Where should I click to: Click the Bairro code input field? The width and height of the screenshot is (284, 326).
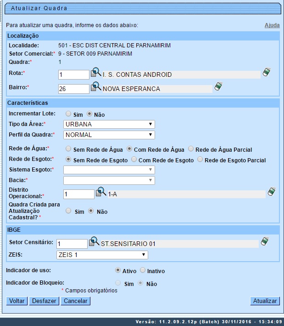click(x=73, y=89)
